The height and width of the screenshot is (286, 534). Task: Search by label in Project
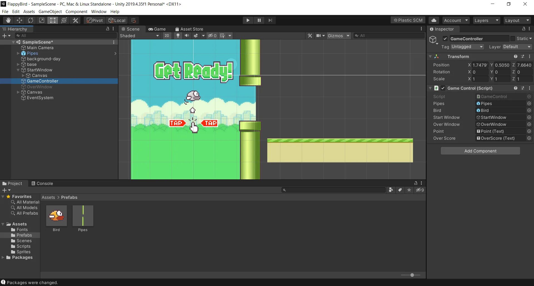click(400, 190)
